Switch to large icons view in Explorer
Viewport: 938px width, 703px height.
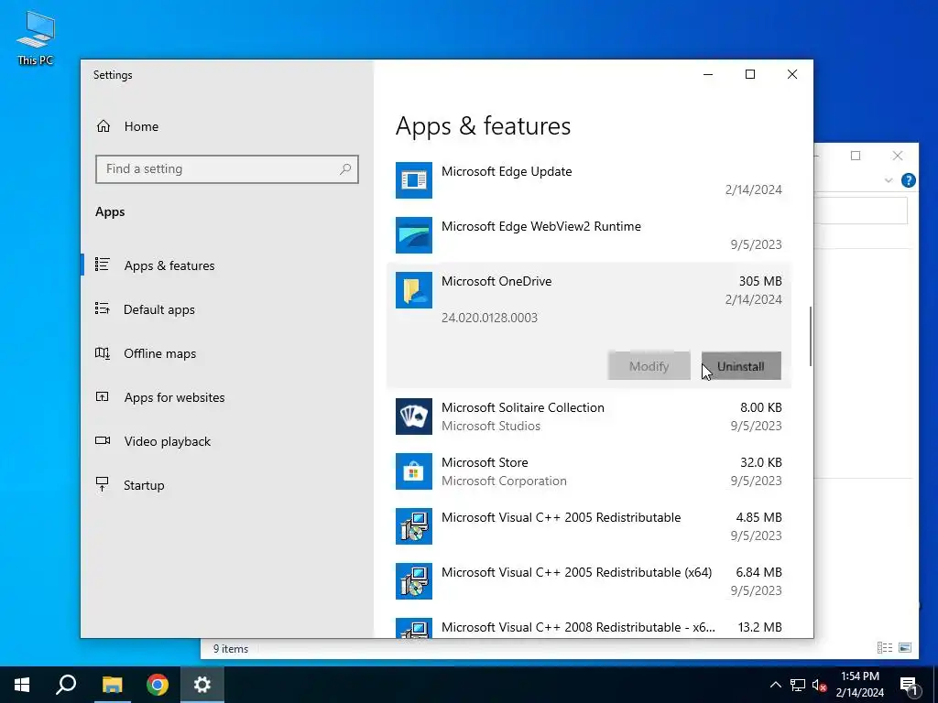pyautogui.click(x=905, y=647)
